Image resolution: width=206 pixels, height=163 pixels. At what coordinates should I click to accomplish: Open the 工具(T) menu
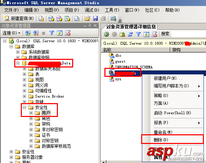(x=112, y=10)
